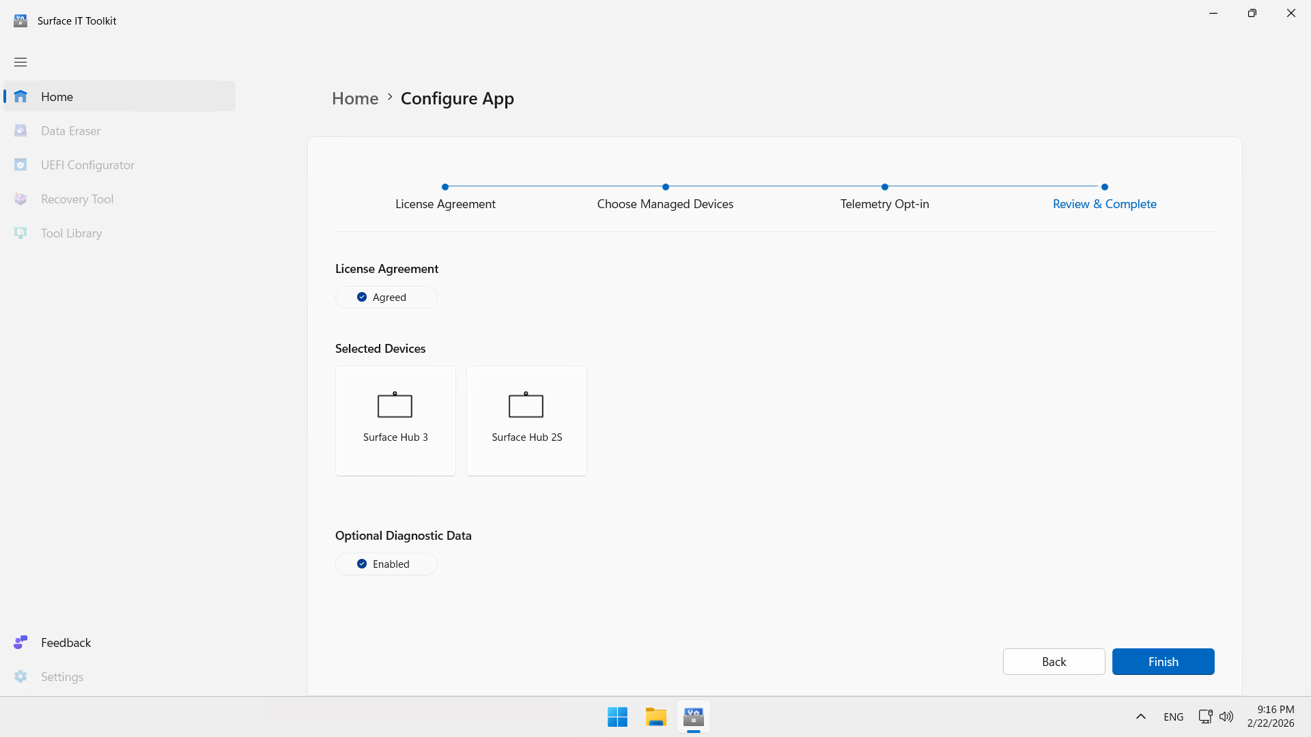Open the Data Eraser sidebar icon
This screenshot has width=1311, height=737.
[x=20, y=130]
